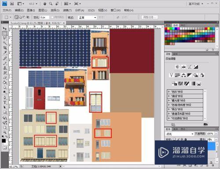Add a Levels adjustment
The image size is (220, 169).
183,67
